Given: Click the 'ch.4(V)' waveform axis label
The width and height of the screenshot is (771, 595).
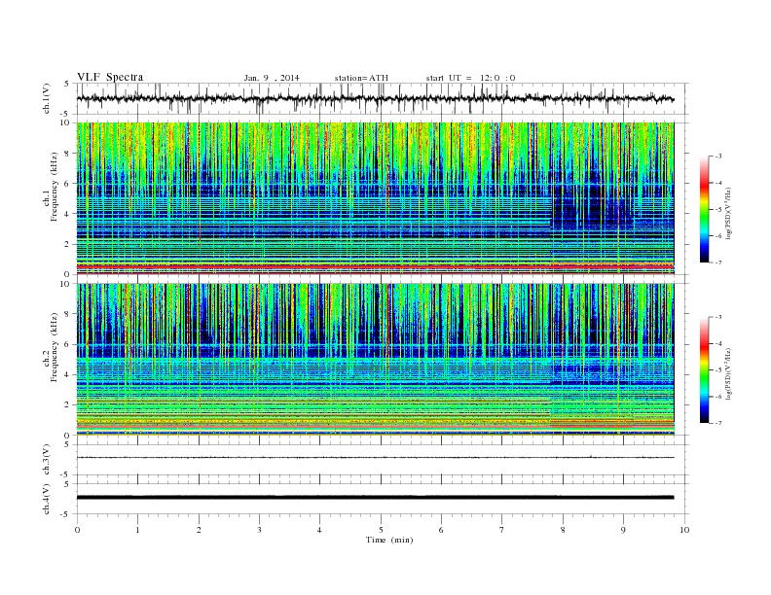Looking at the screenshot, I should tap(47, 499).
